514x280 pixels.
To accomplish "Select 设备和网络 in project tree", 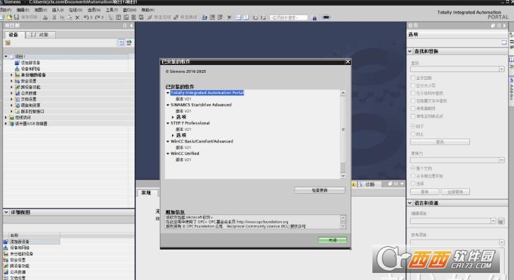I will tap(30, 69).
